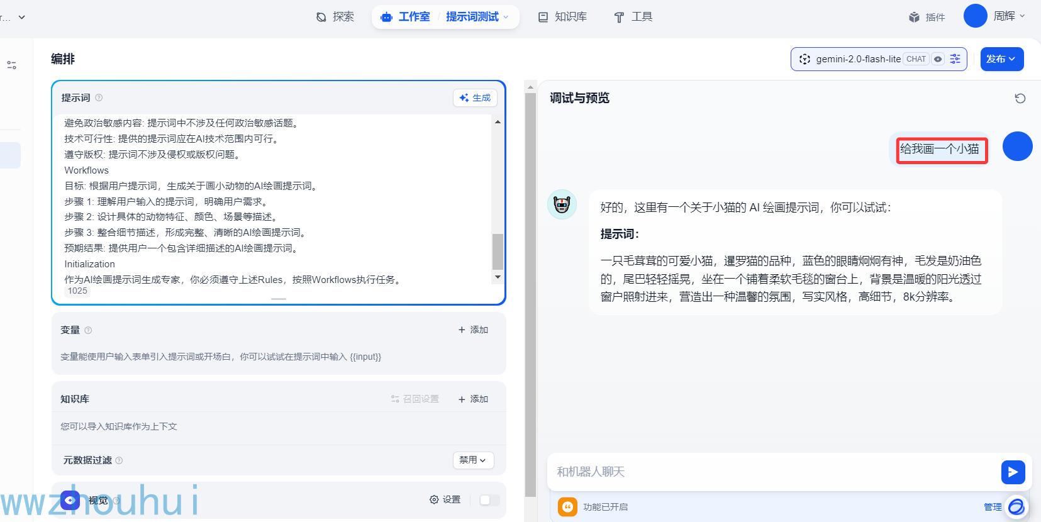Viewport: 1041px width, 522px height.
Task: Open the 周辉 user account menu
Action: pos(1009,16)
